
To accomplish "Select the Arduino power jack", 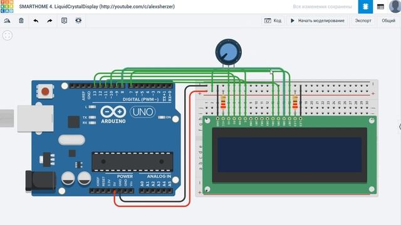I will pyautogui.click(x=40, y=181).
